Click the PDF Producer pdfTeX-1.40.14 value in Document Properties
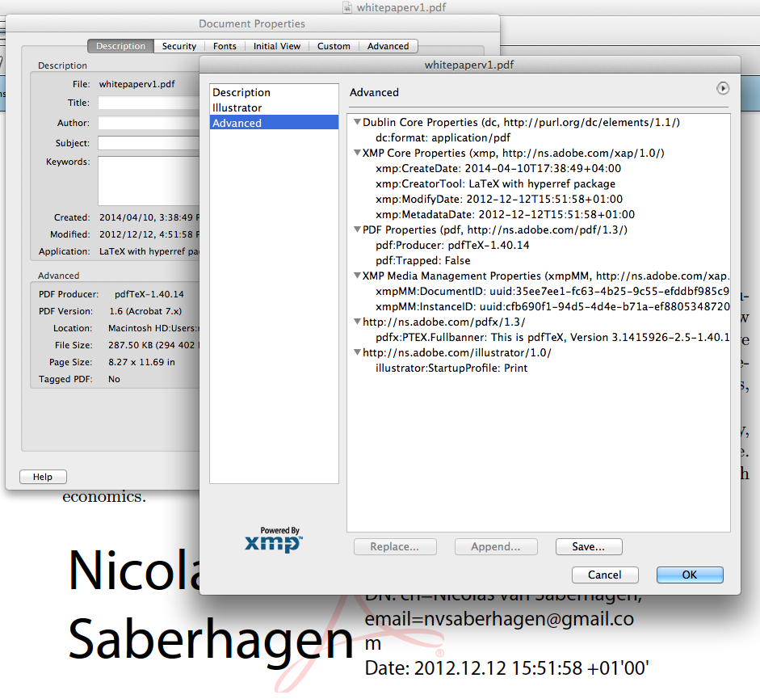This screenshot has height=699, width=760. (x=149, y=294)
